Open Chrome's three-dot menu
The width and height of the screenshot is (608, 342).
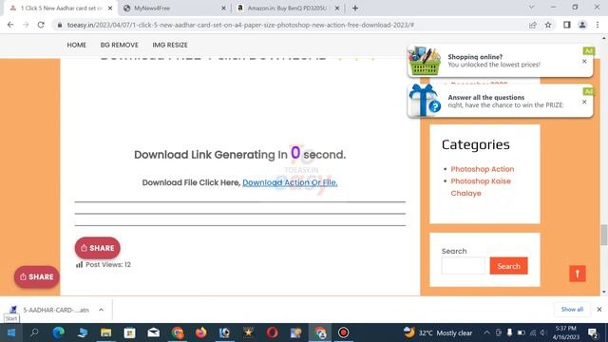tap(598, 25)
